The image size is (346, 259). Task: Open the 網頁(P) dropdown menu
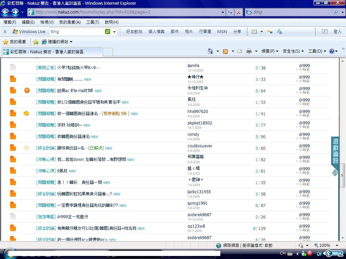pos(270,51)
